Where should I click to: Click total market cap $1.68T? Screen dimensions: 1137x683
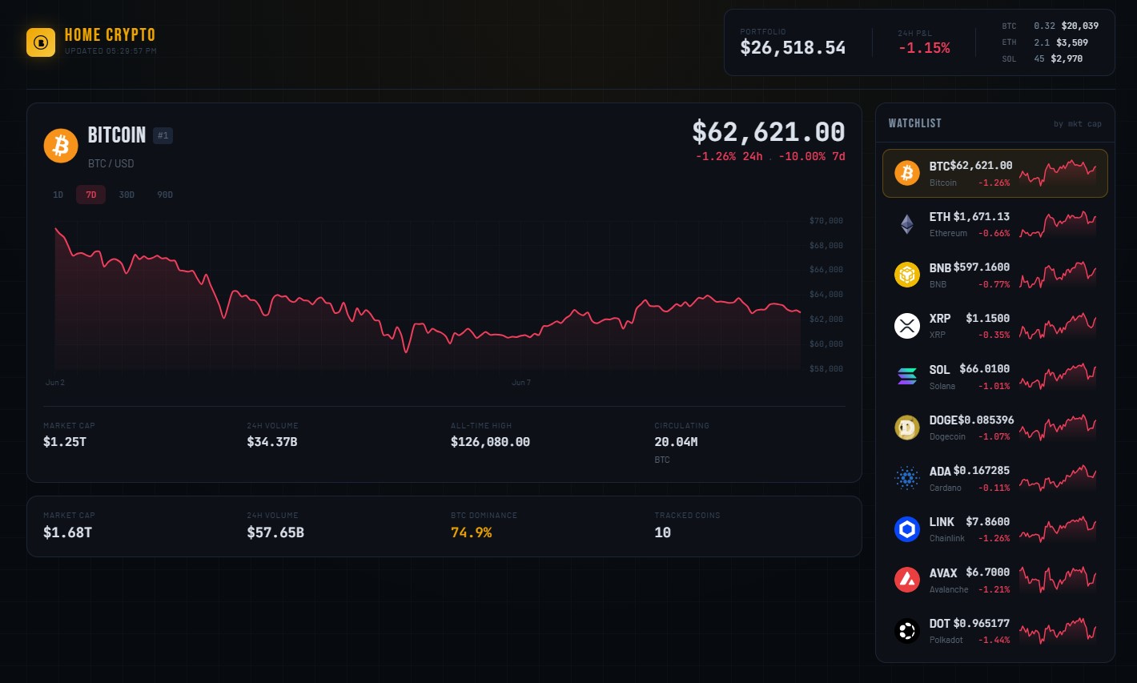(x=67, y=532)
